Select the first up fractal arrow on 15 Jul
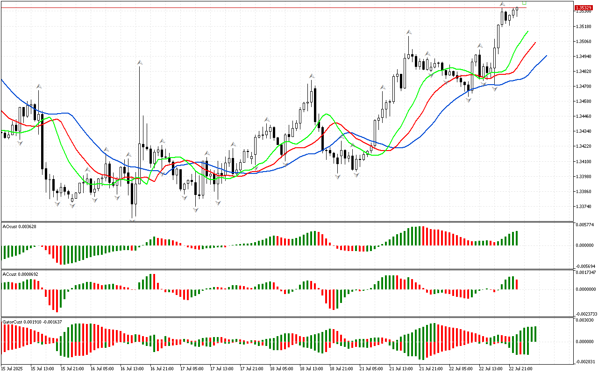 coord(39,86)
